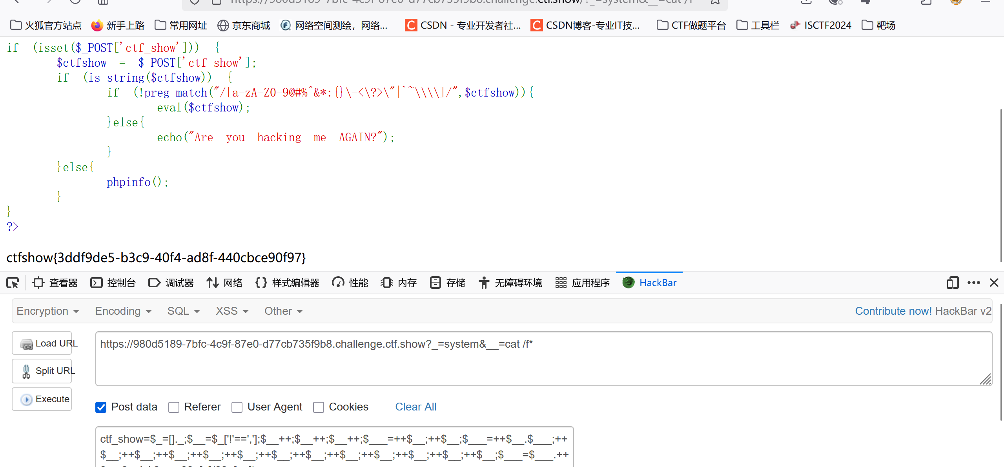This screenshot has width=1004, height=467.
Task: Open the 内存 (Memory) panel icon
Action: click(x=387, y=283)
